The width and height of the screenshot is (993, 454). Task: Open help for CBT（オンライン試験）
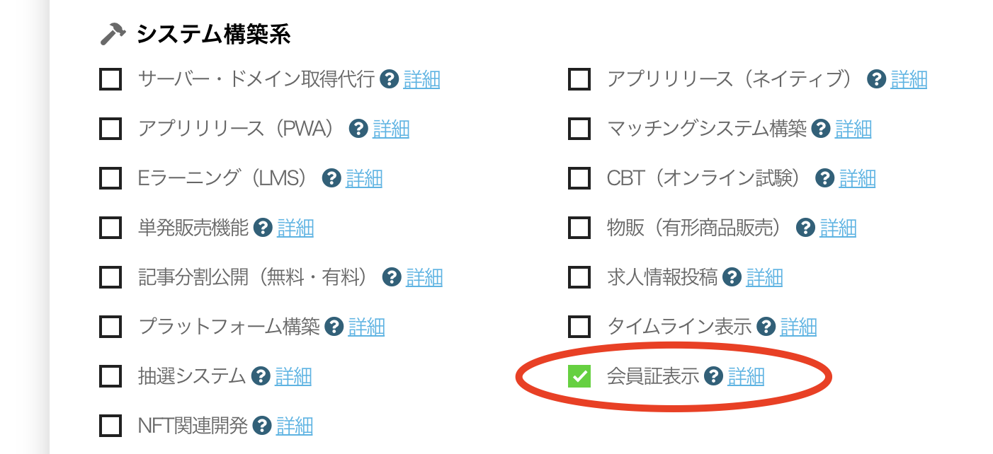pos(824,178)
